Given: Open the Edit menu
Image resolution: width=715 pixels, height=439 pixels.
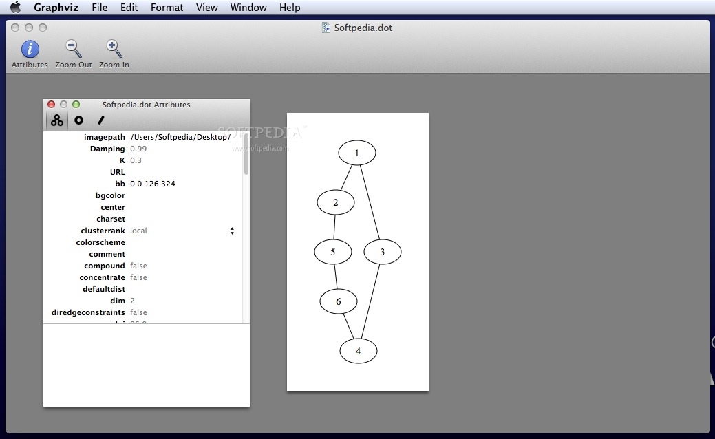Looking at the screenshot, I should click(x=129, y=8).
